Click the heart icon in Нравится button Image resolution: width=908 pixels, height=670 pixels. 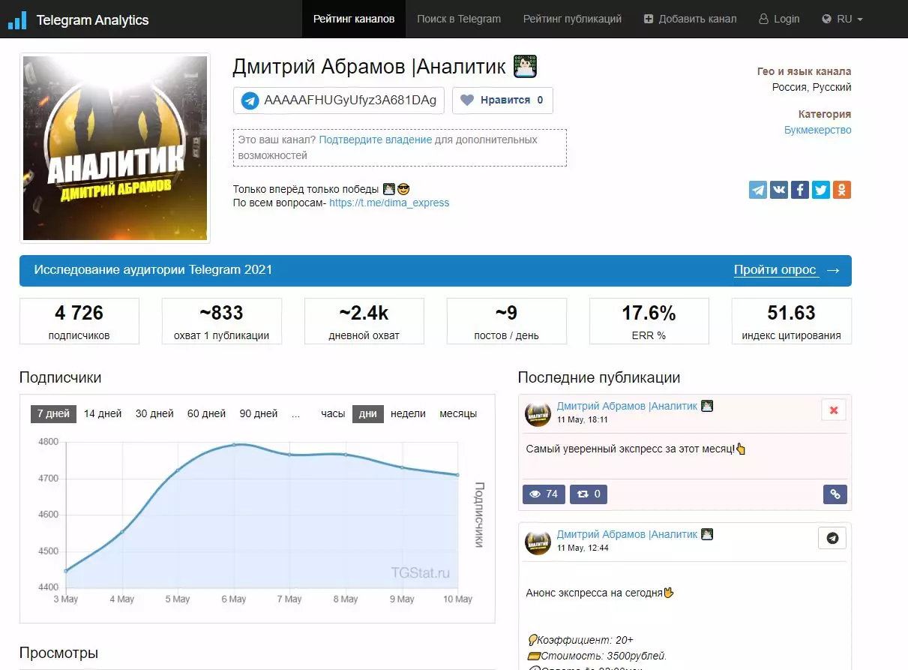point(467,100)
